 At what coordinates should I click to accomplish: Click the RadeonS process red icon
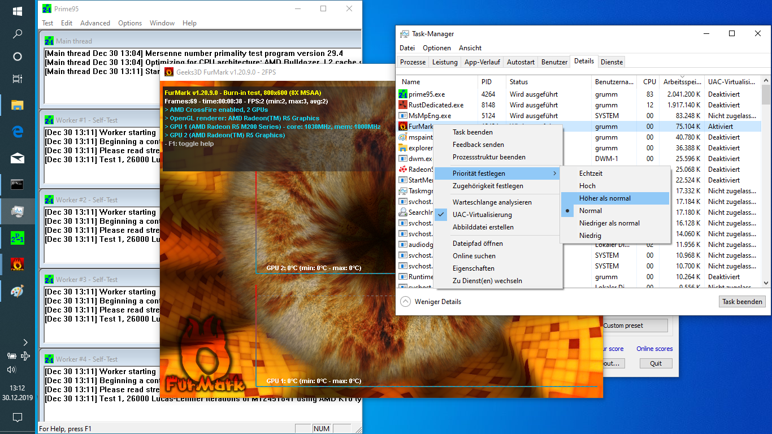click(x=403, y=170)
